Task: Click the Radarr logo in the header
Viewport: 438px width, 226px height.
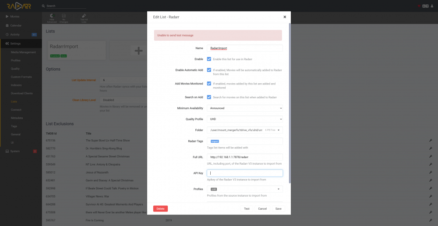Action: (x=19, y=6)
